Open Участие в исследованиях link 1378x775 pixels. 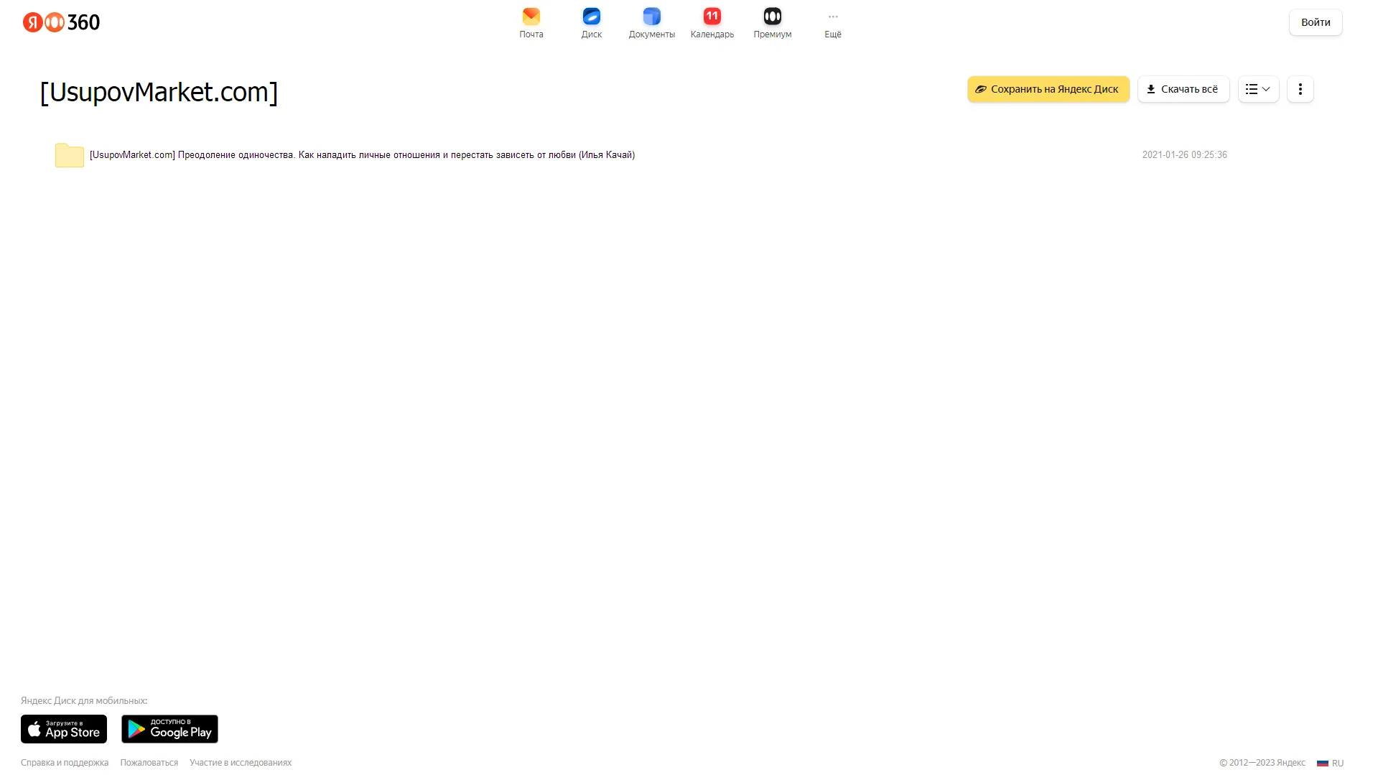coord(241,763)
